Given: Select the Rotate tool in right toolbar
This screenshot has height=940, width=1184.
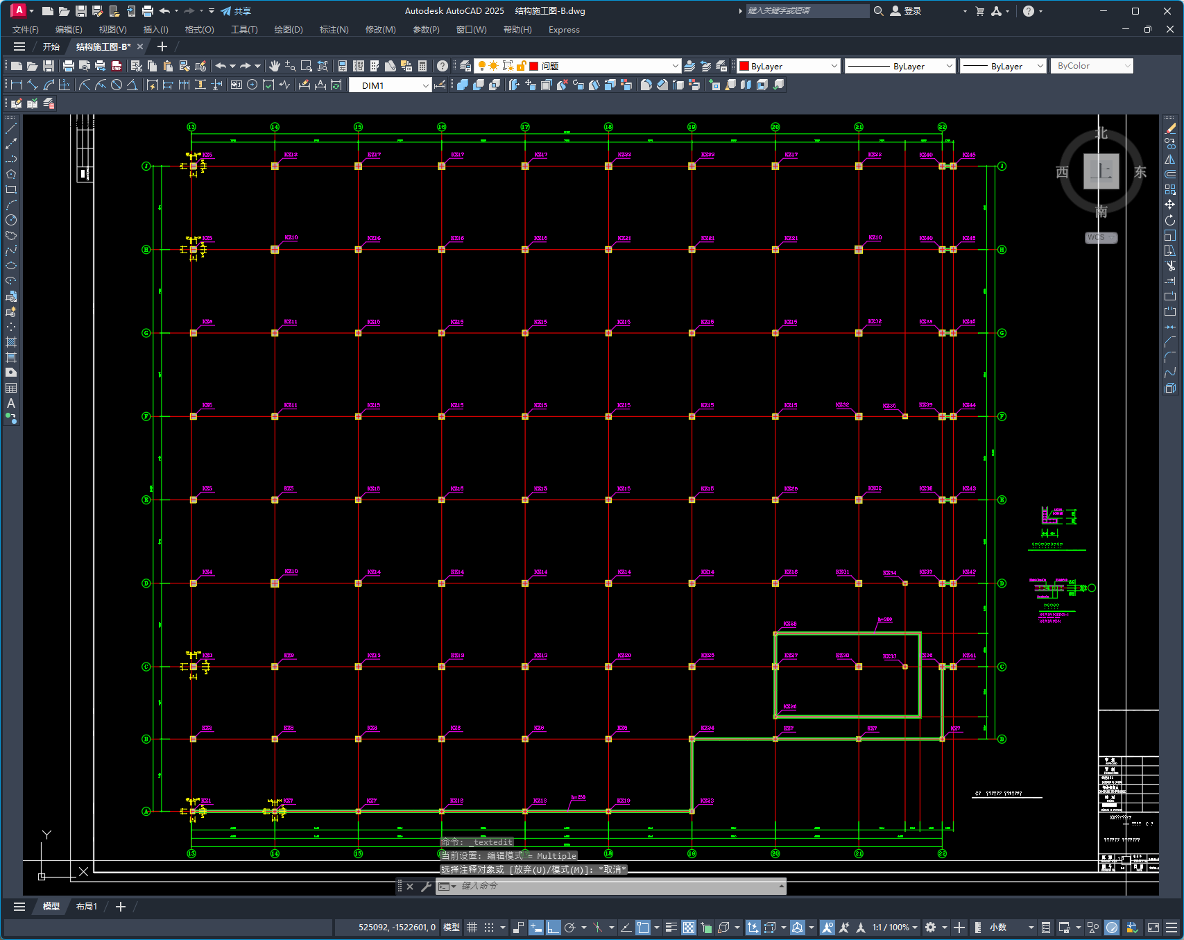Looking at the screenshot, I should (1170, 220).
